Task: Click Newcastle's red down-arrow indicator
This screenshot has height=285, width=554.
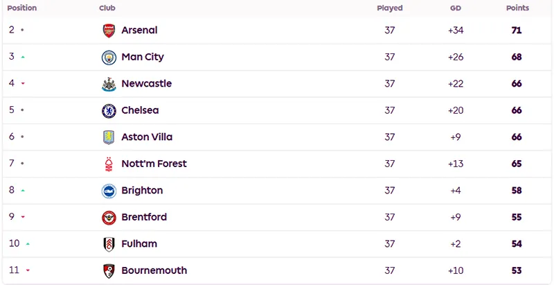Action: pos(23,83)
